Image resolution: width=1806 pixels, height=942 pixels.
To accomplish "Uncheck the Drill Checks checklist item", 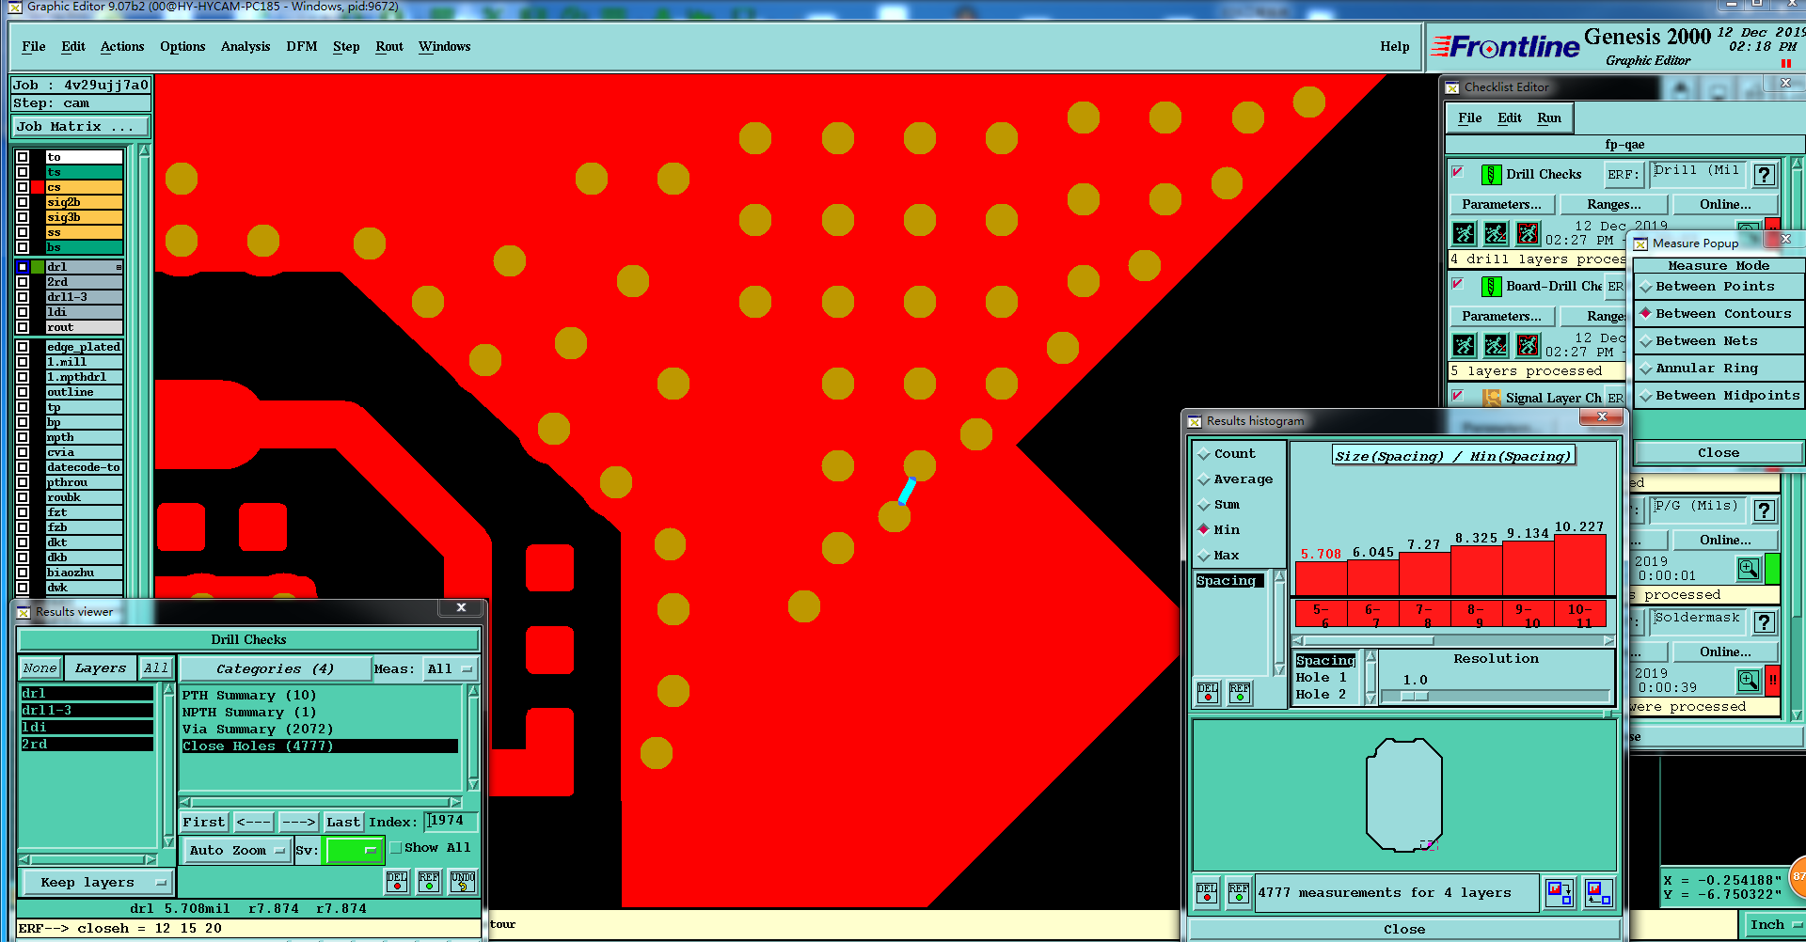I will (x=1458, y=172).
